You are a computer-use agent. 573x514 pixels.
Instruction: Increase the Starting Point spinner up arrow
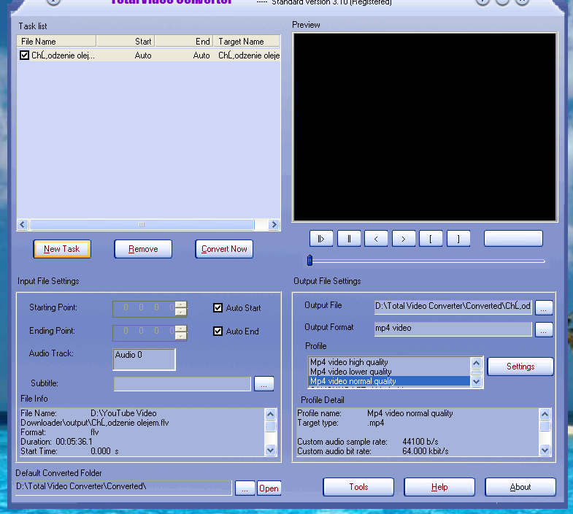[x=181, y=305]
